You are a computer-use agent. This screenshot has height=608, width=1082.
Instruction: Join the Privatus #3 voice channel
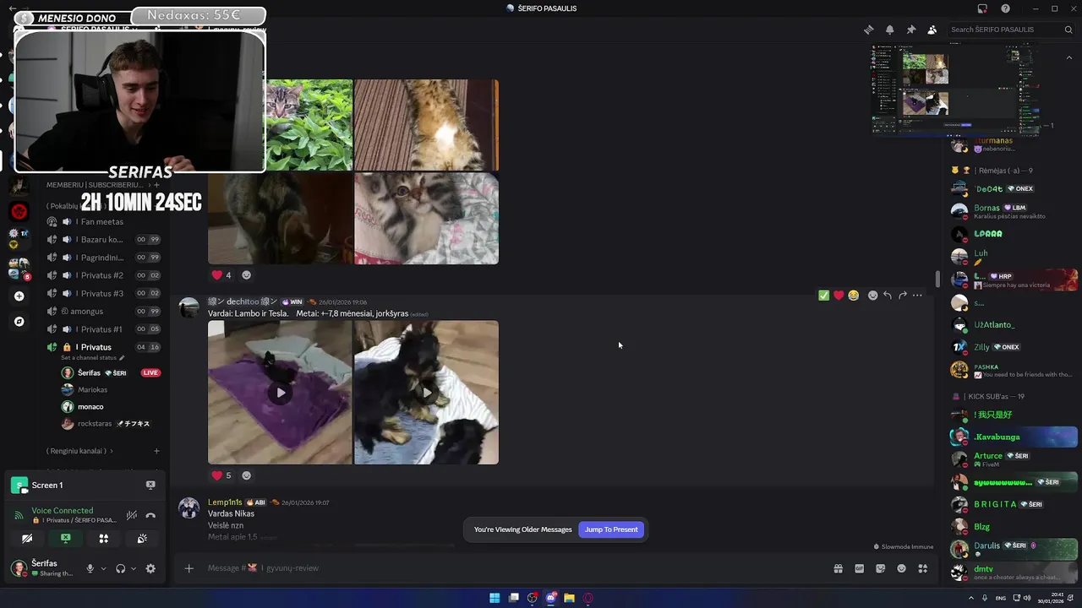103,293
